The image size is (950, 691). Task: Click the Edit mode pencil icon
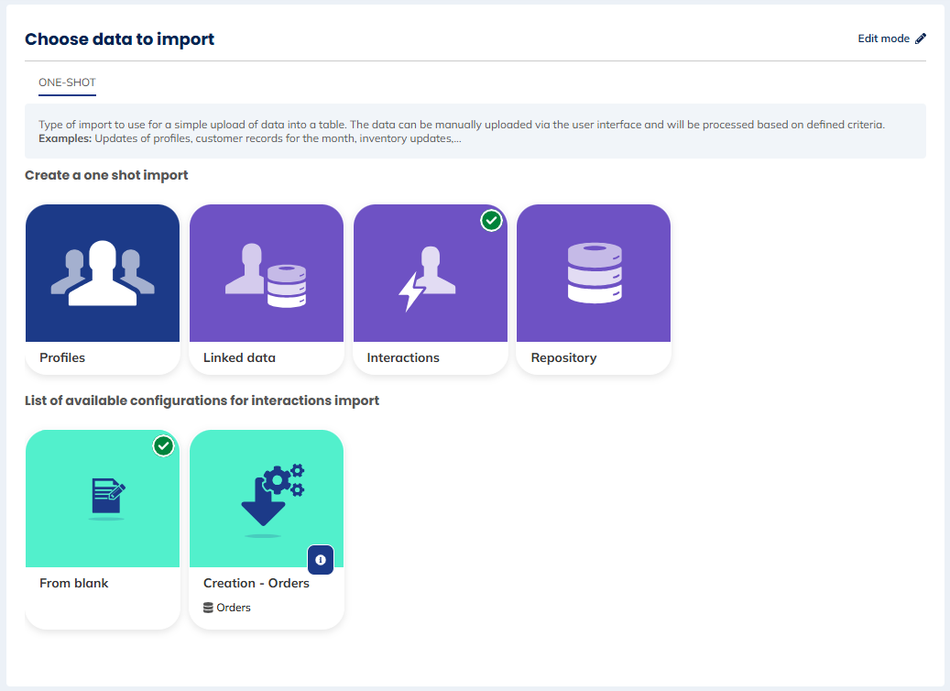[x=921, y=38]
